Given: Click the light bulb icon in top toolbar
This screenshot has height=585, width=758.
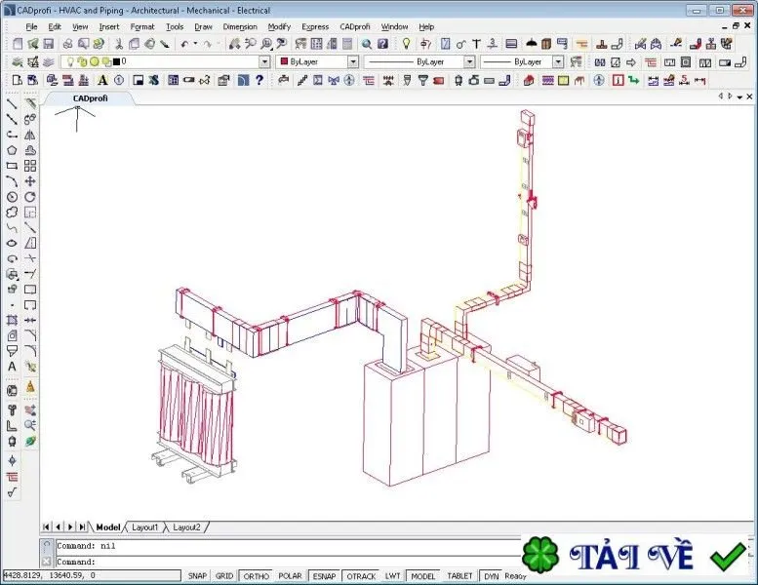Looking at the screenshot, I should click(x=406, y=44).
